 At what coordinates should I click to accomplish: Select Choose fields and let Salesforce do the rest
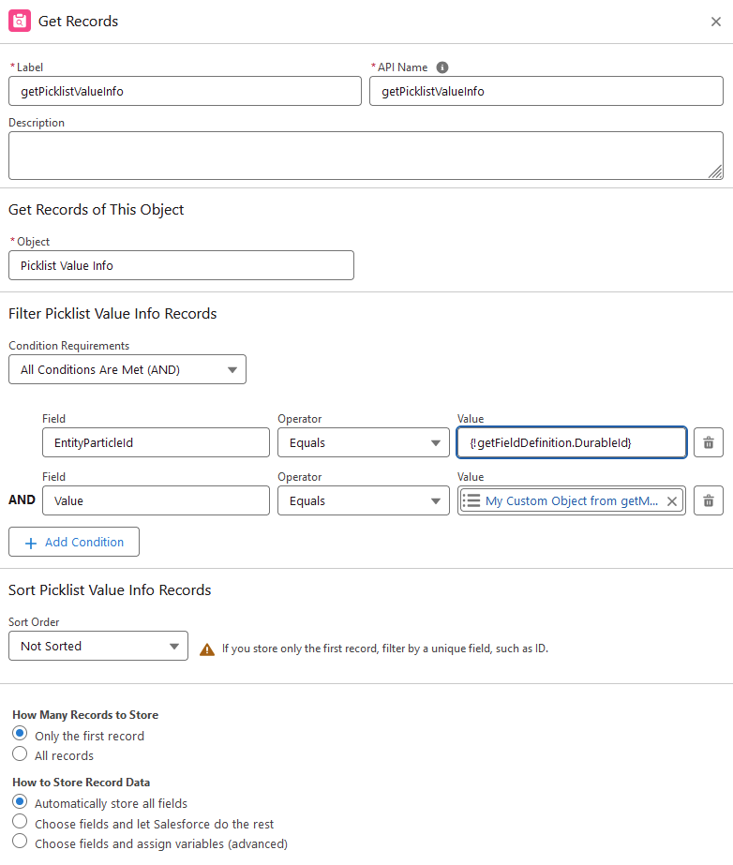(20, 821)
